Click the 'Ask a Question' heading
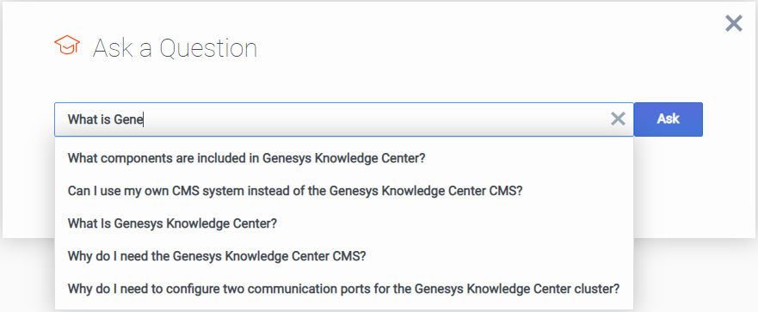758x312 pixels. (x=175, y=48)
